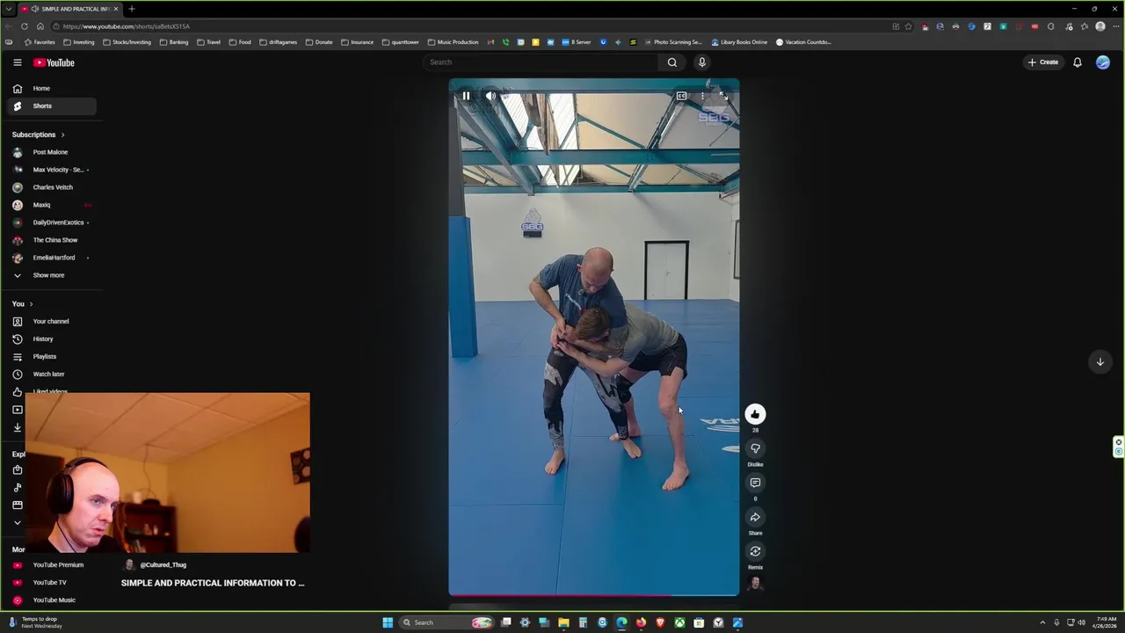Open Maxiq subscription channel

[51, 205]
